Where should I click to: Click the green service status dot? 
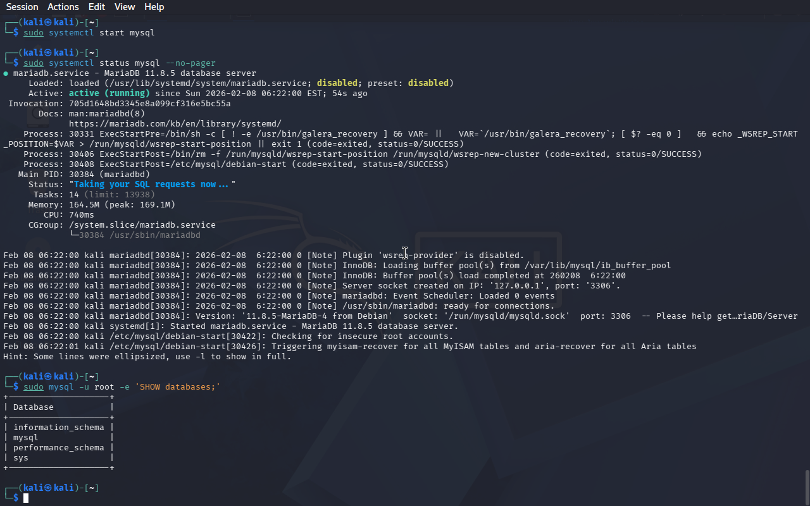click(x=6, y=73)
